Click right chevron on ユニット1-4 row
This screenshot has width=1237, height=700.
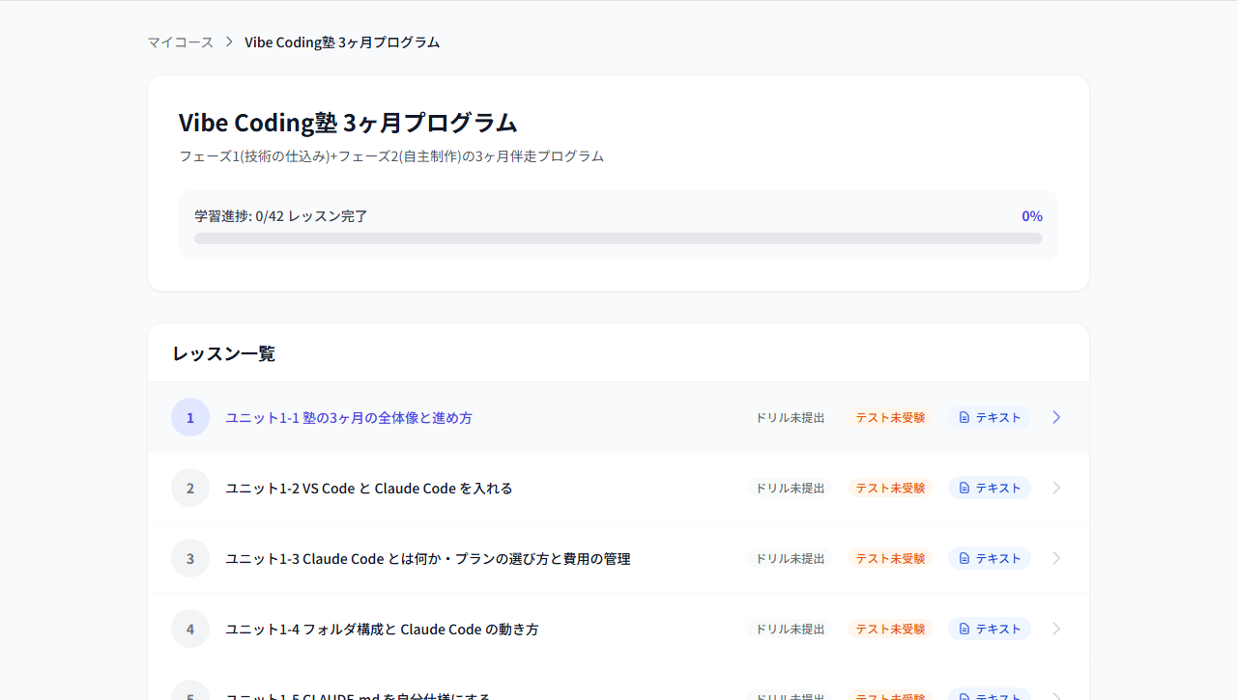pyautogui.click(x=1056, y=629)
